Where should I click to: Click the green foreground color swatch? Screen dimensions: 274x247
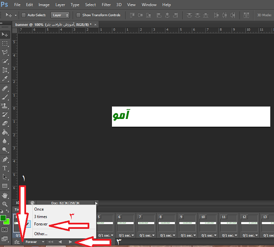3,219
